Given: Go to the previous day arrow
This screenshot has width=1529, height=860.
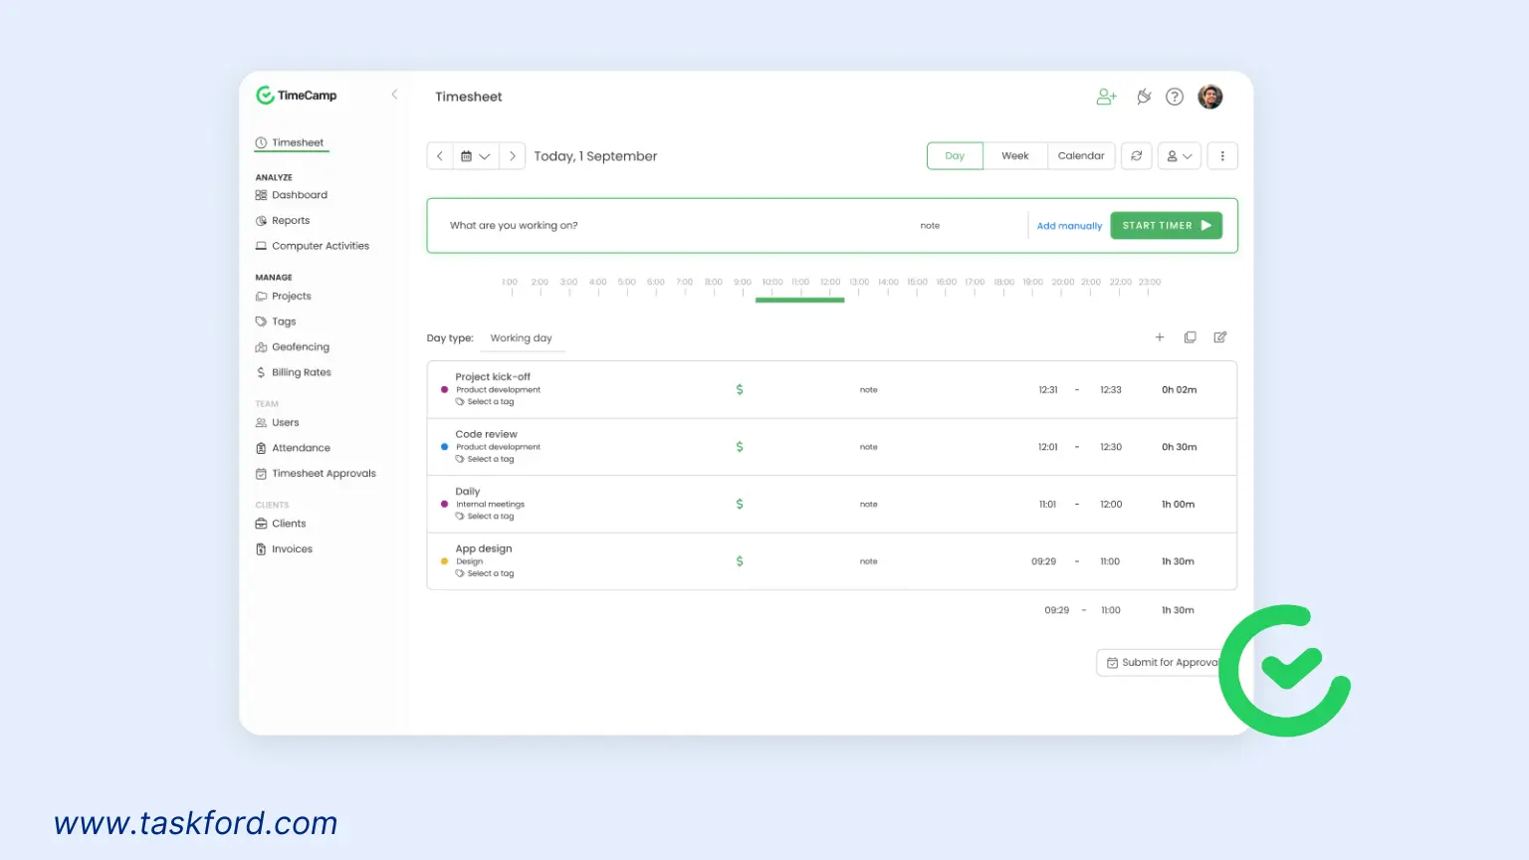Looking at the screenshot, I should coord(440,156).
